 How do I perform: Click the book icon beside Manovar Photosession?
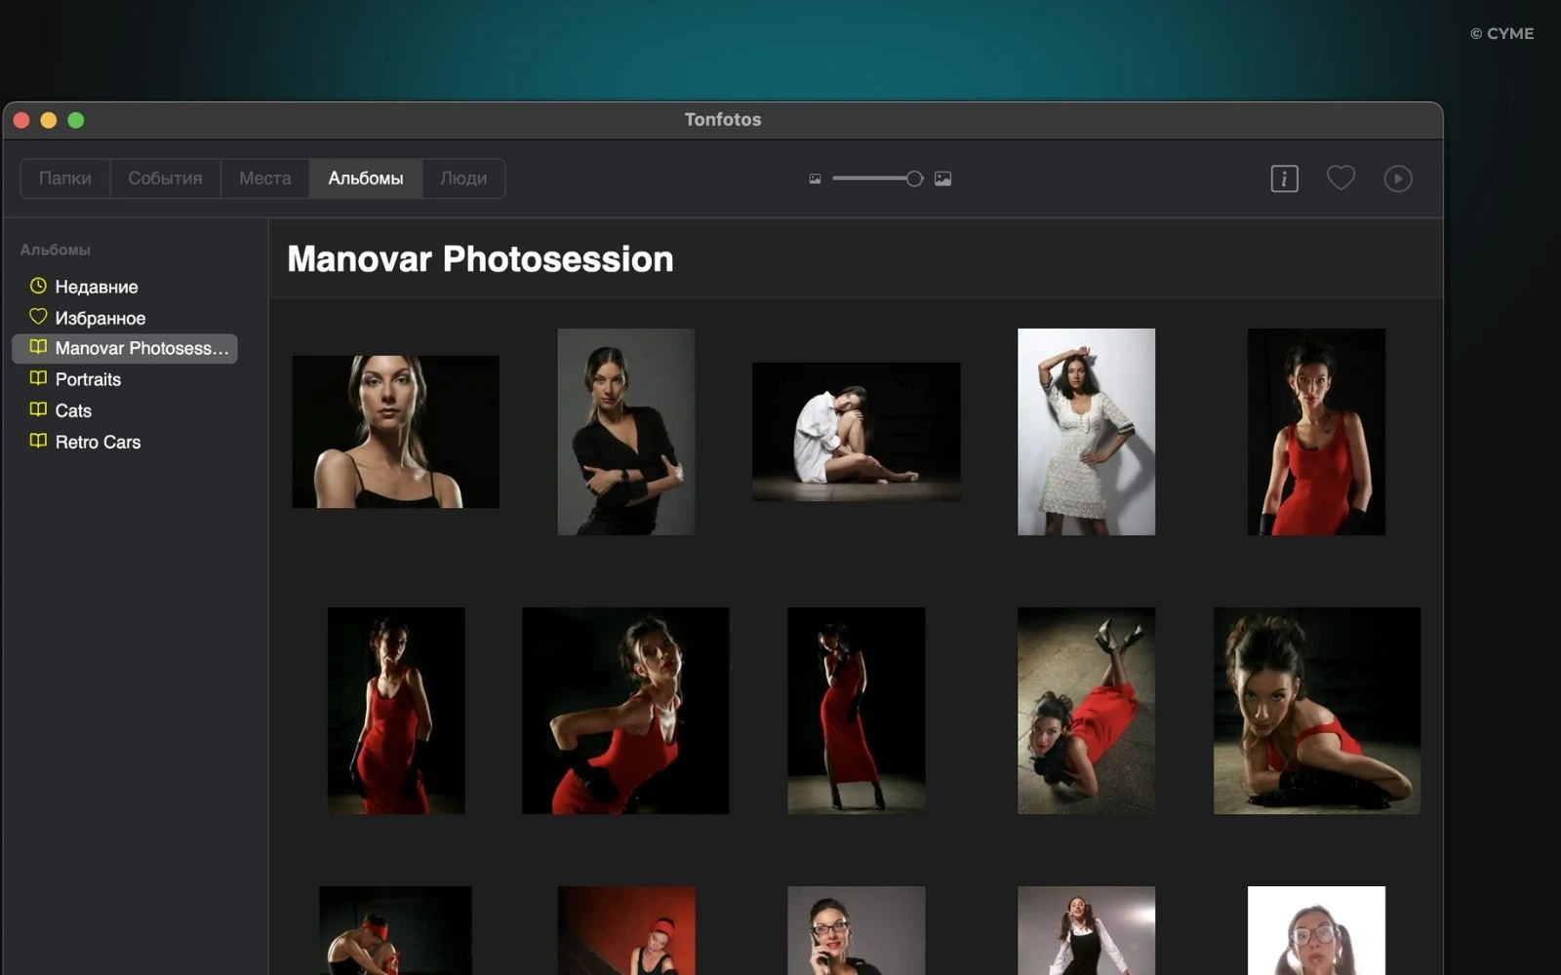tap(38, 347)
